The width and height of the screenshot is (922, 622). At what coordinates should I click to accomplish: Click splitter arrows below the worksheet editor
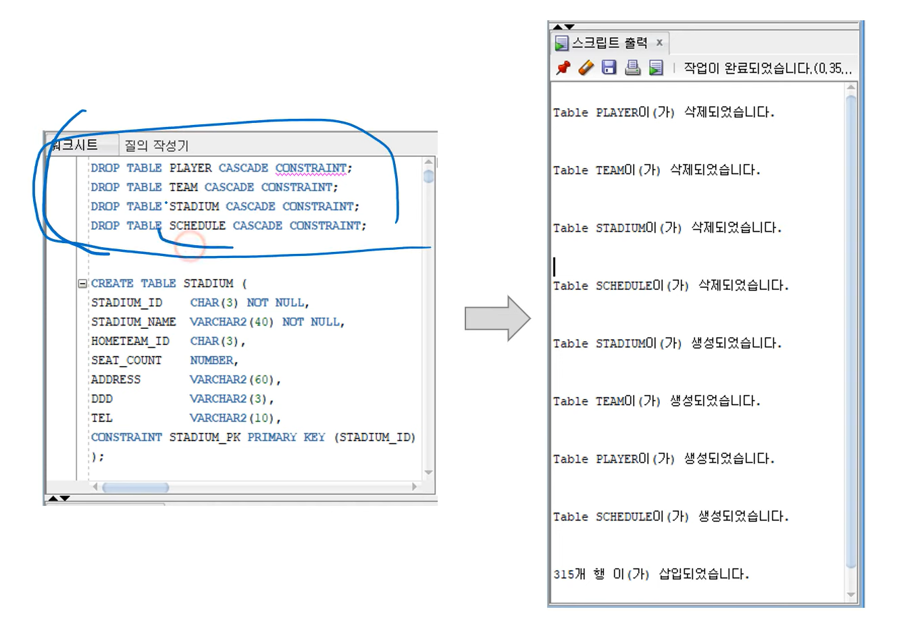59,498
